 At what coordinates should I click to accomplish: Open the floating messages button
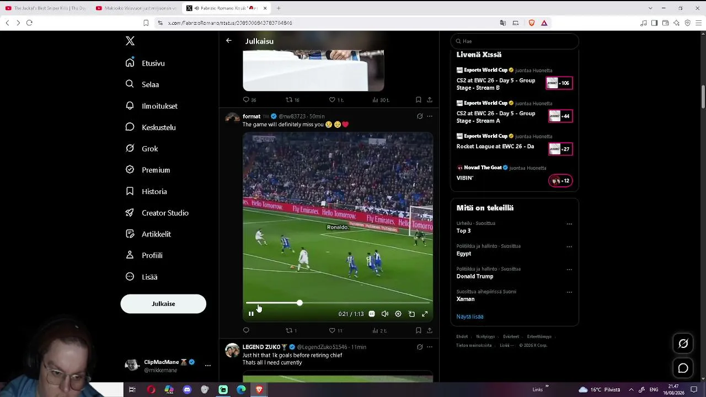(683, 368)
